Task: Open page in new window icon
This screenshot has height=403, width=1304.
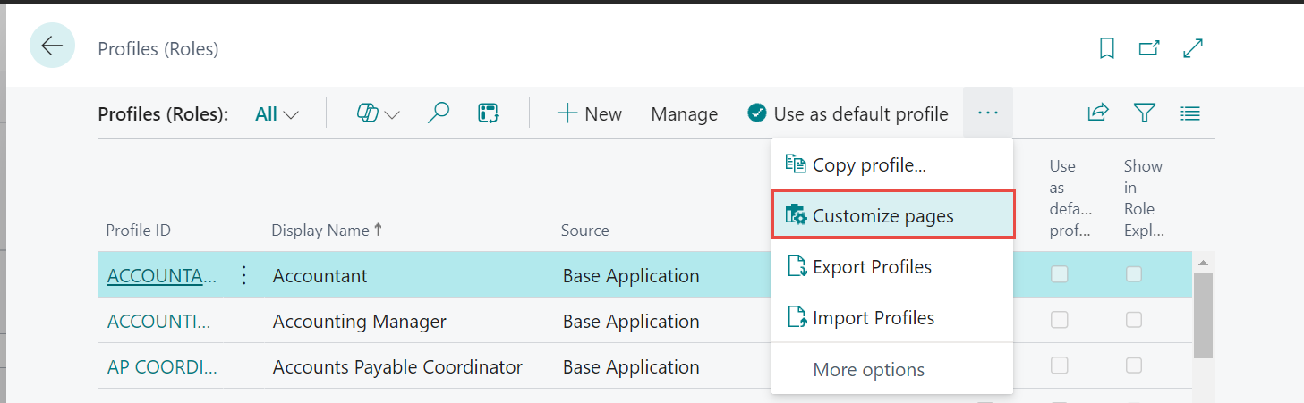Action: [1149, 49]
